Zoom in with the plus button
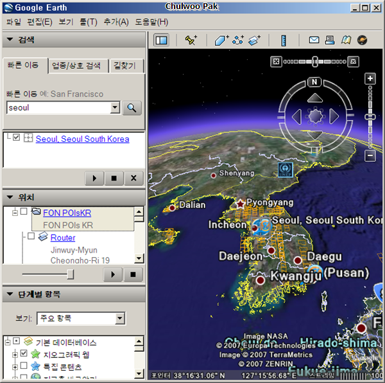385x383 pixels. point(370,78)
